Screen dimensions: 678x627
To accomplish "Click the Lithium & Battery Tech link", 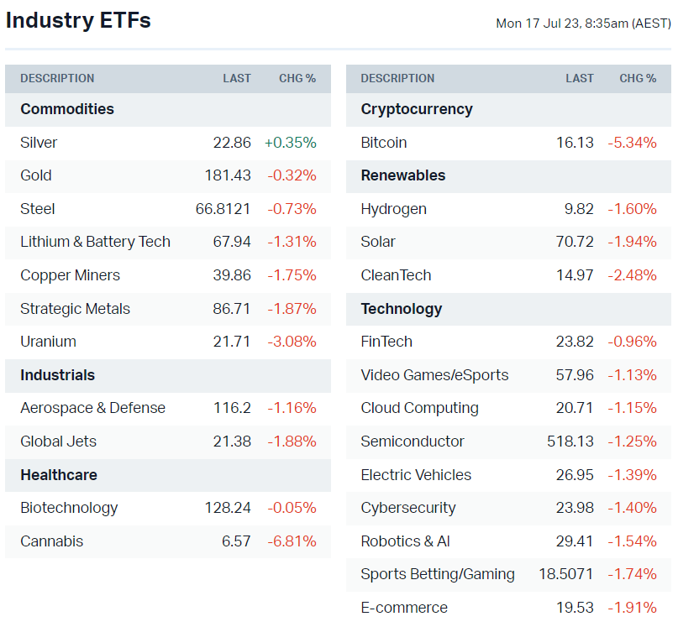I will [95, 242].
